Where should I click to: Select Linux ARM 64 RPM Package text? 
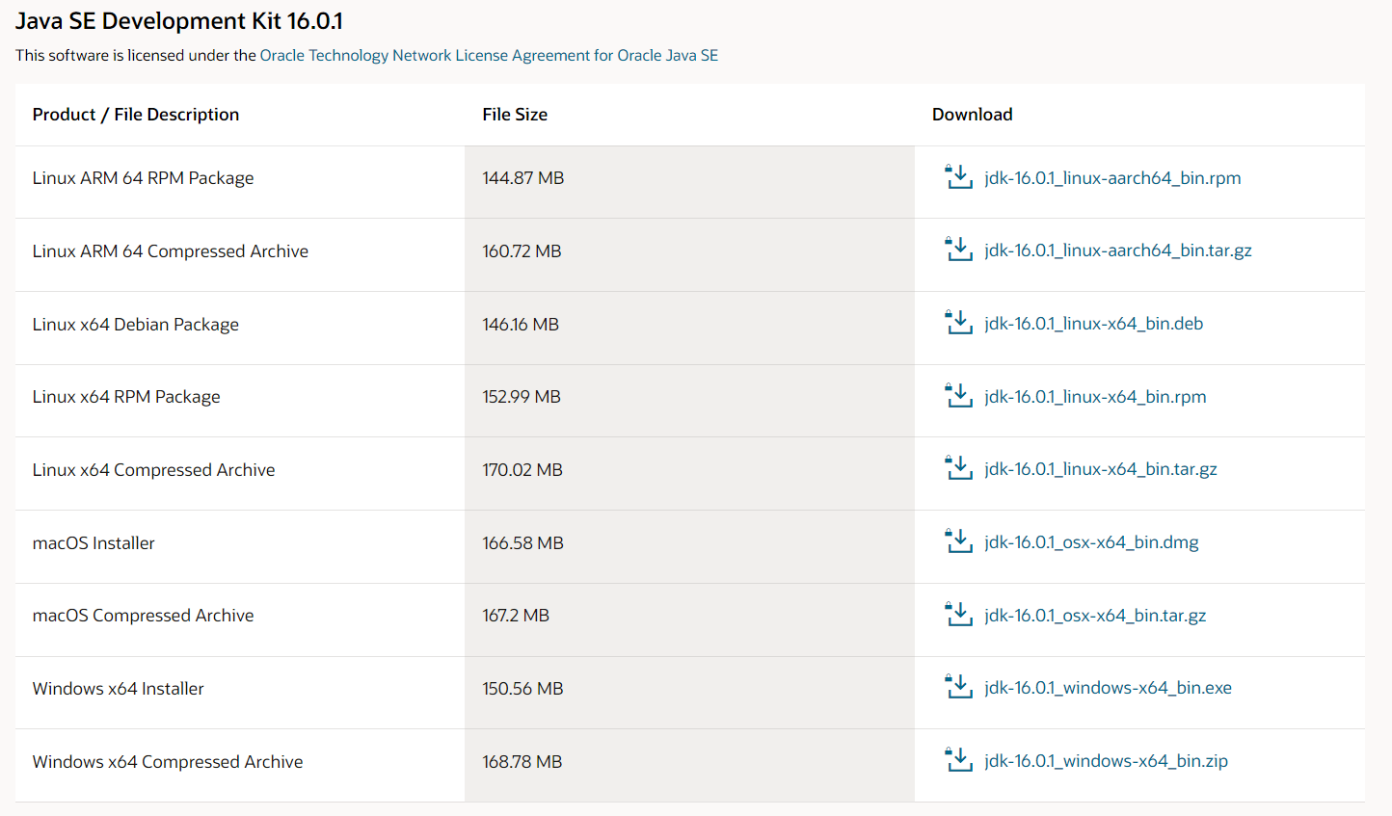pyautogui.click(x=144, y=178)
